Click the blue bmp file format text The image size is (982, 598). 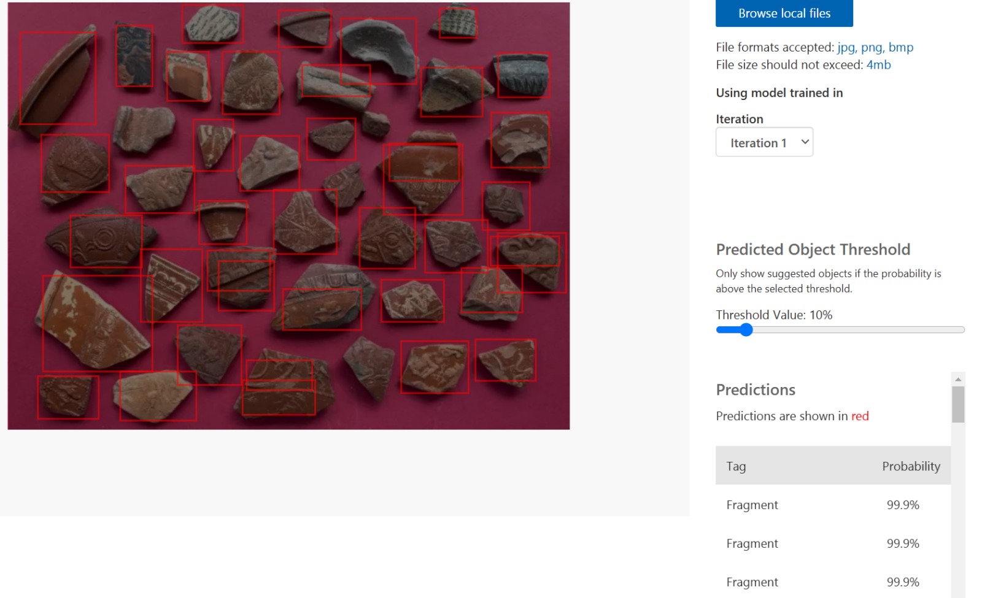pos(900,47)
